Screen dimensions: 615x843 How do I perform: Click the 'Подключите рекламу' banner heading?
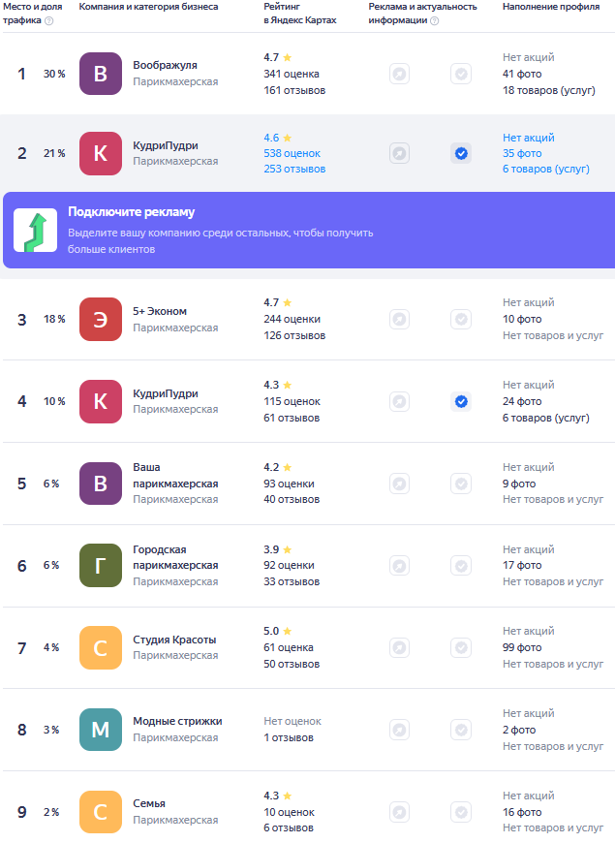[x=131, y=212]
